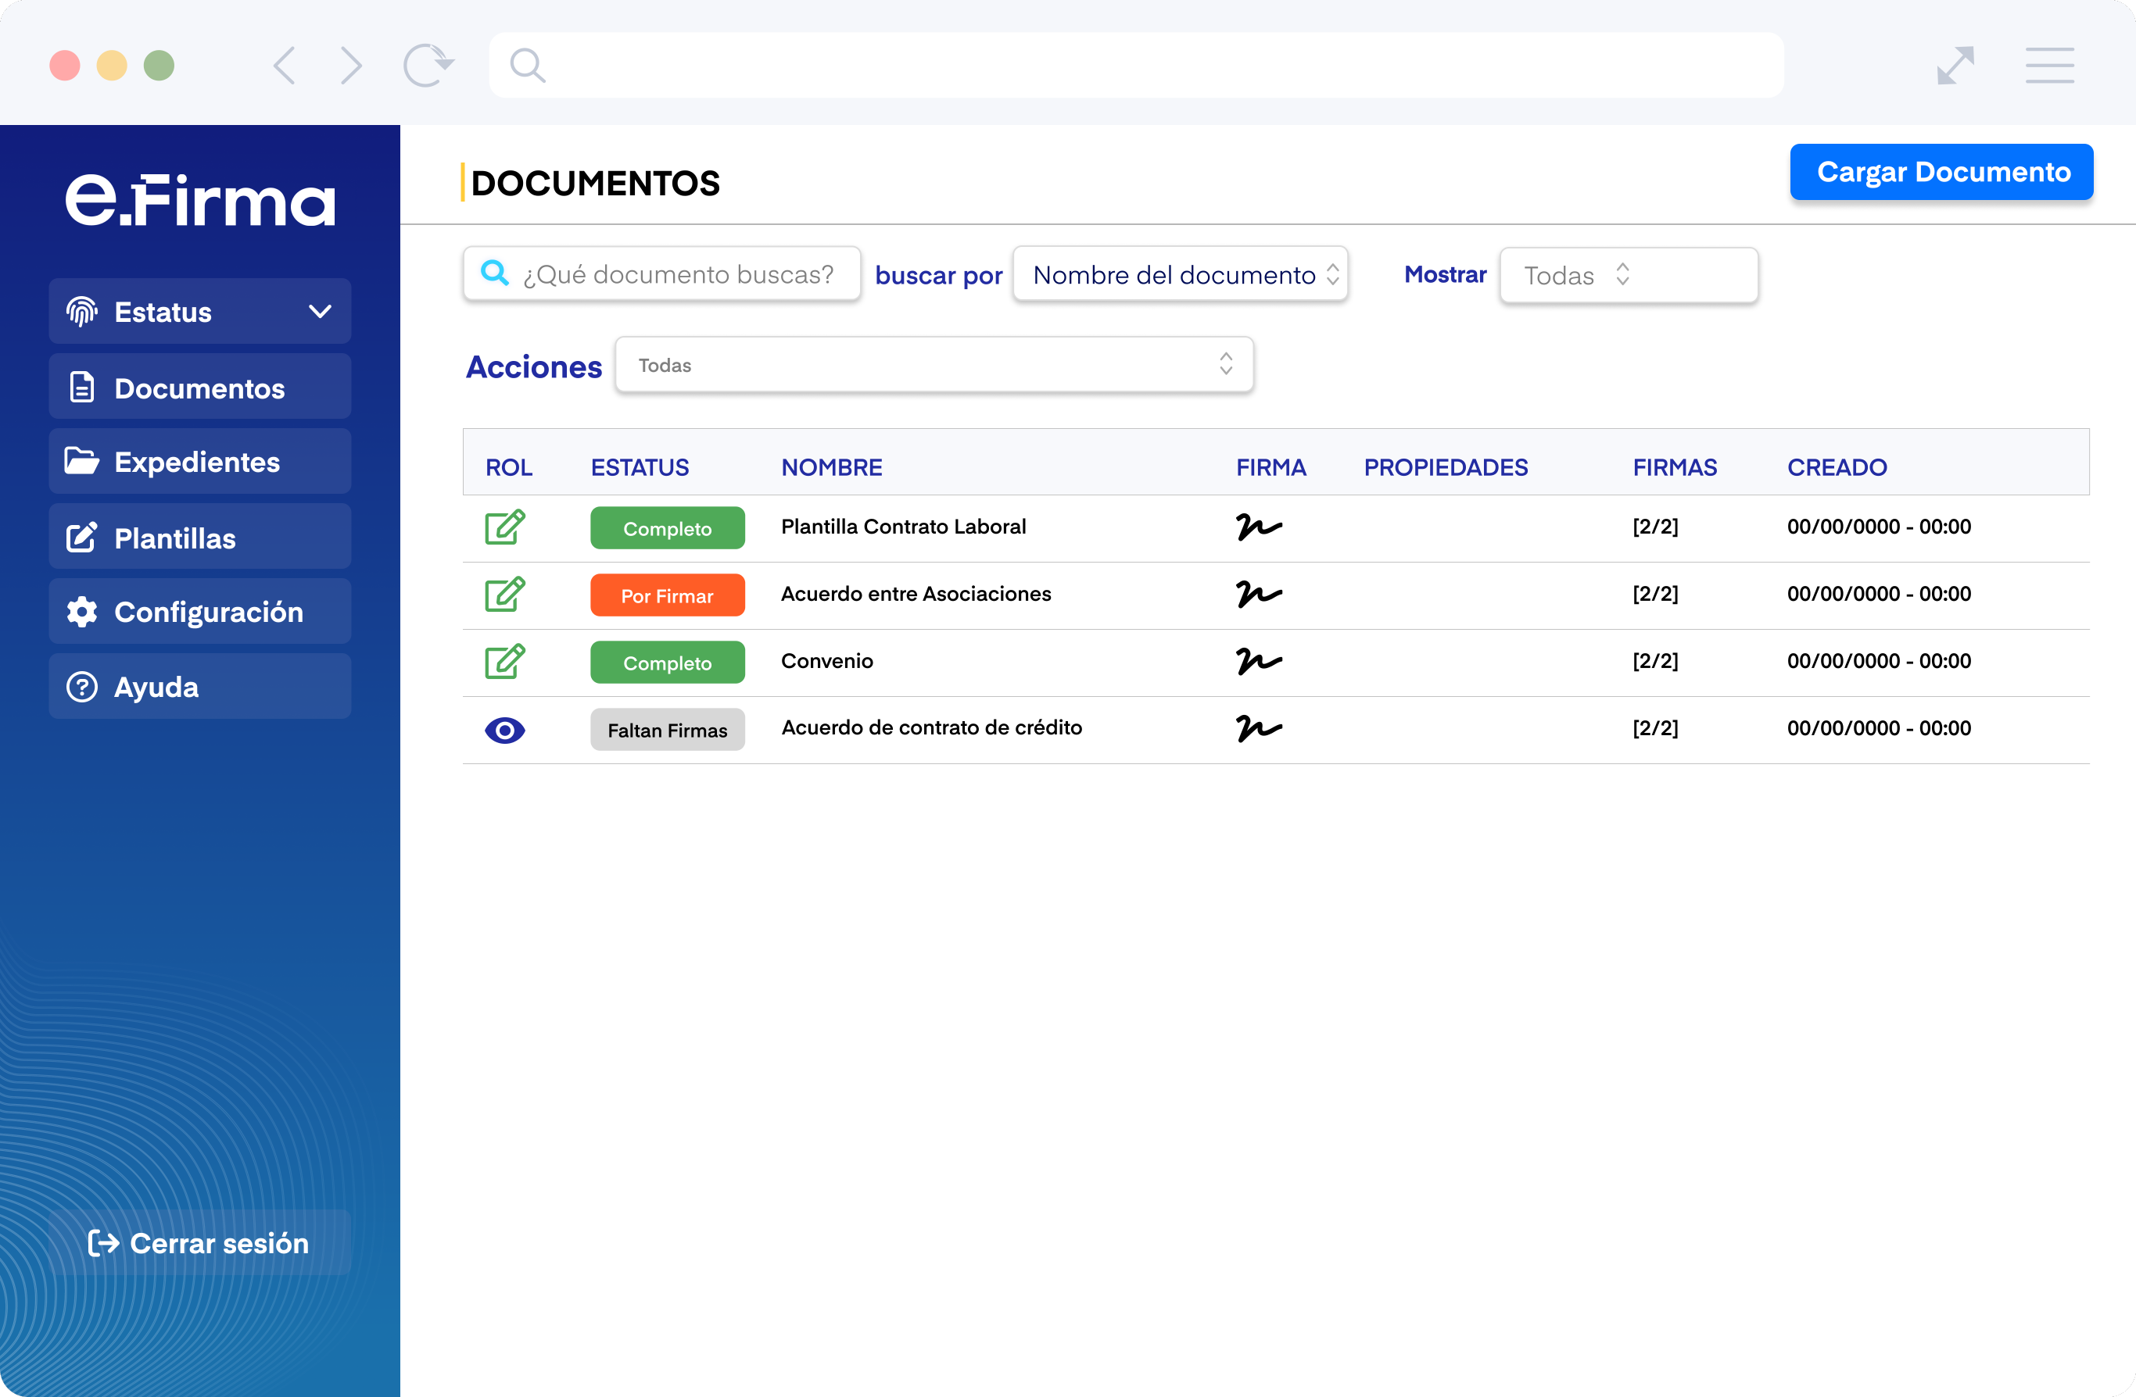Click edit icon for Acuerdo entre Asociaciones

tap(504, 595)
